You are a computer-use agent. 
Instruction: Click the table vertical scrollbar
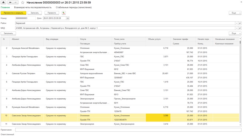(x=240, y=82)
